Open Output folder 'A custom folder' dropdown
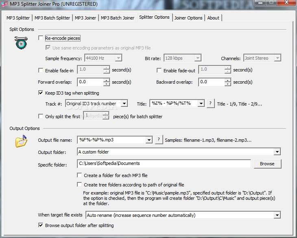 click(277, 152)
